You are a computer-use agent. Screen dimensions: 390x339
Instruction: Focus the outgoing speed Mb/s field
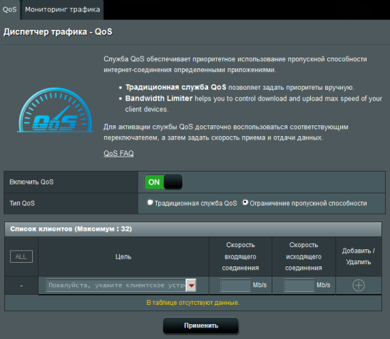click(x=299, y=285)
